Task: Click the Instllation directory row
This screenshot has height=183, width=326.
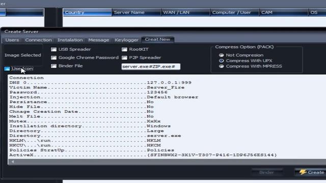Action: [x=90, y=126]
